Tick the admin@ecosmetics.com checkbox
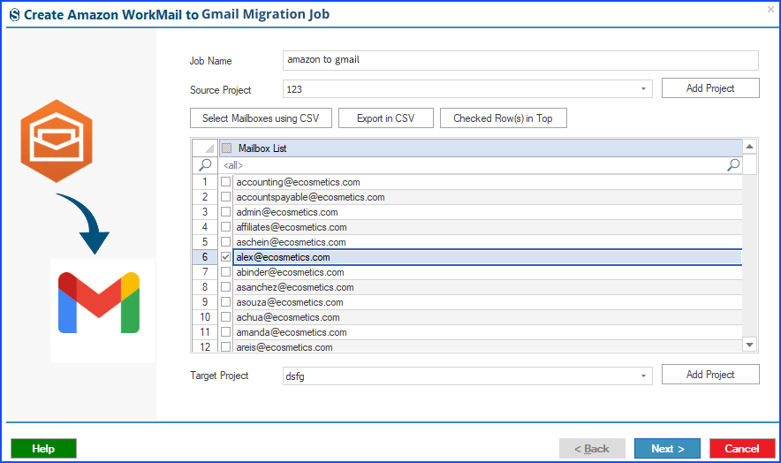This screenshot has height=463, width=781. pos(225,212)
